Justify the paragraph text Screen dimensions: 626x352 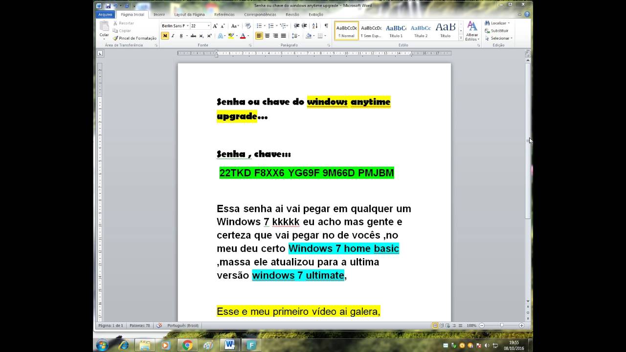coord(283,36)
